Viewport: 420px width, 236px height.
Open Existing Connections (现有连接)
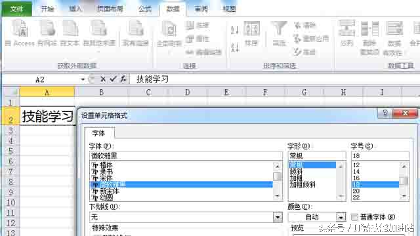click(x=135, y=33)
